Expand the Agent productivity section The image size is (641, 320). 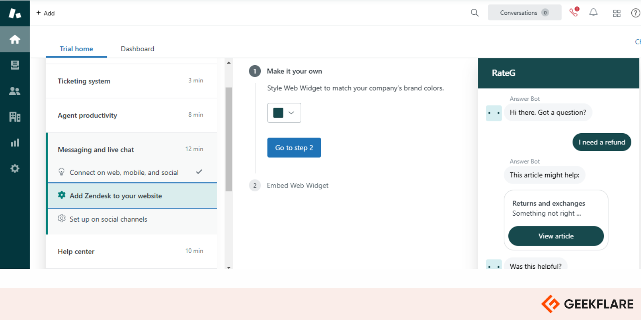pos(131,115)
